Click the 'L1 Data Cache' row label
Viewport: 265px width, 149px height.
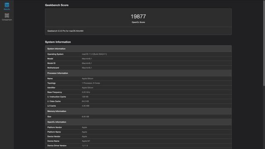coord(54,101)
